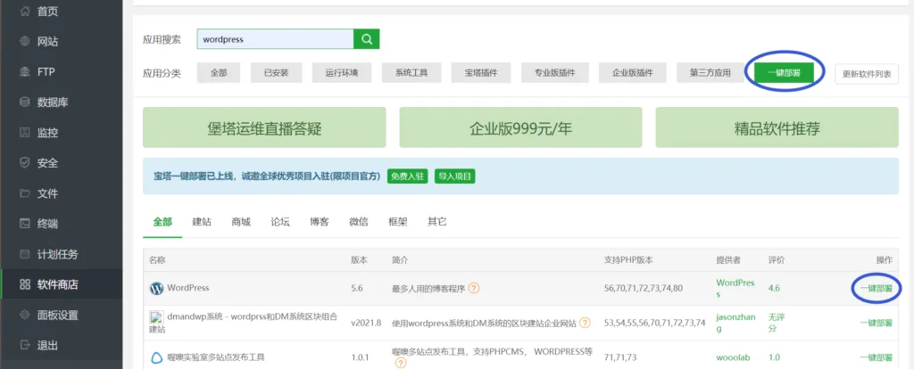The image size is (914, 369).
Task: Click 更新软件列表 button
Action: click(867, 74)
